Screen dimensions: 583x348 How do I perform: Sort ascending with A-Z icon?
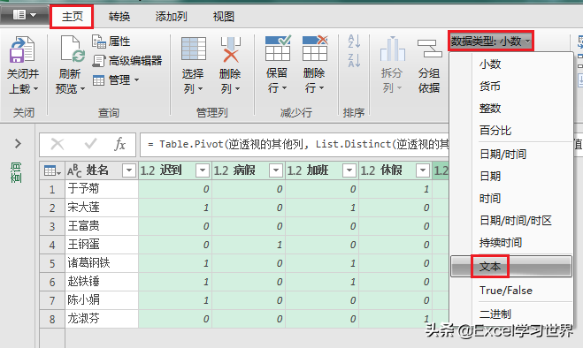pyautogui.click(x=354, y=41)
